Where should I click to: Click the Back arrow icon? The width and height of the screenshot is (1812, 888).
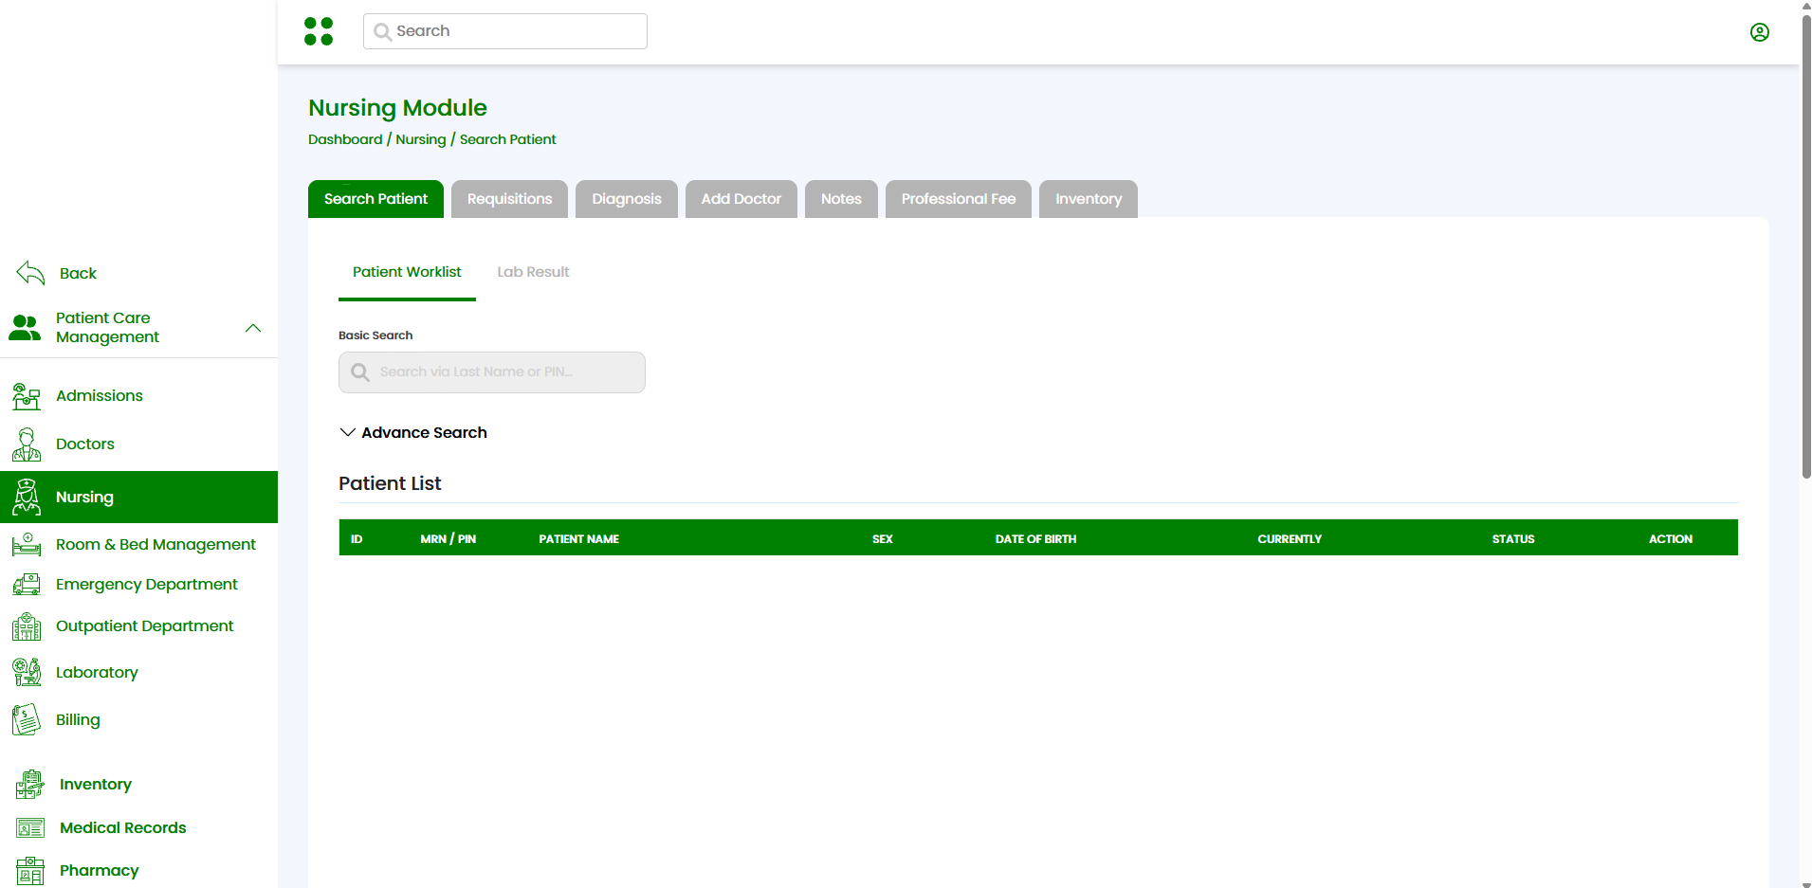point(30,273)
